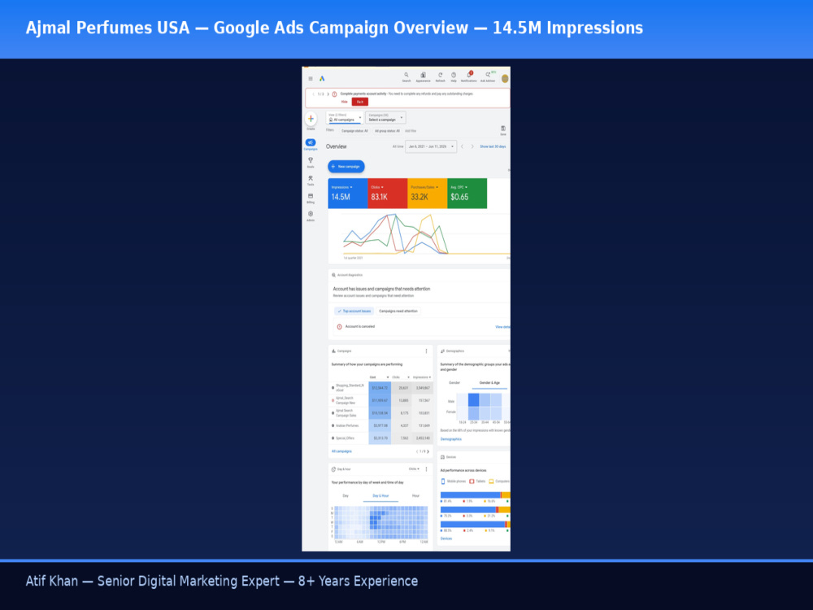Open Tools in the left sidebar
The height and width of the screenshot is (610, 813).
click(311, 180)
